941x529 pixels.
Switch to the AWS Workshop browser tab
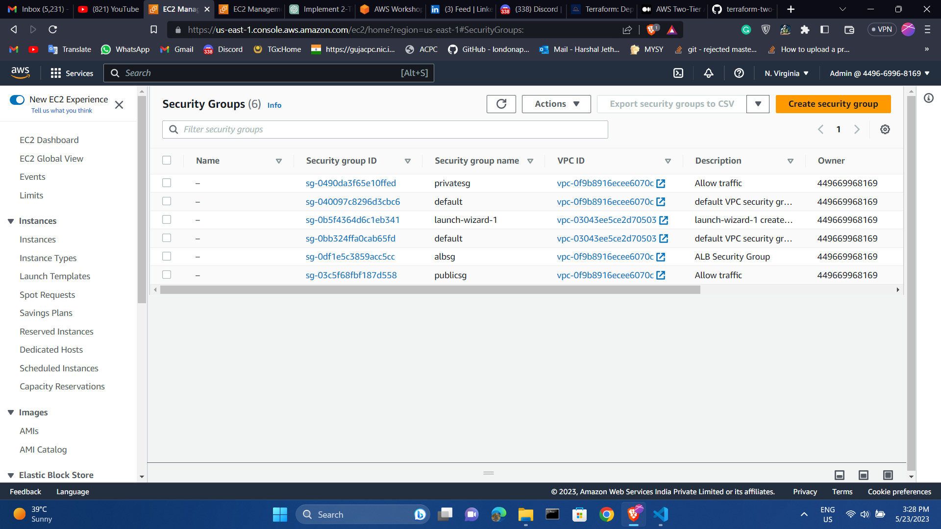click(x=391, y=9)
